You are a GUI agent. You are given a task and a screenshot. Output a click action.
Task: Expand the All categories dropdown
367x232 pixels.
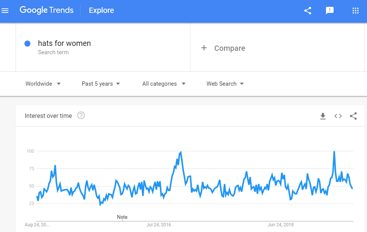coord(164,84)
